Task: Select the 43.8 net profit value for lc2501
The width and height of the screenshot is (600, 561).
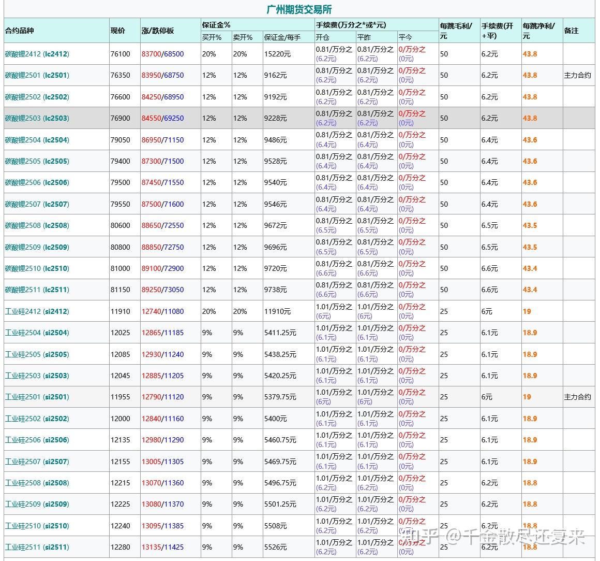Action: click(530, 75)
